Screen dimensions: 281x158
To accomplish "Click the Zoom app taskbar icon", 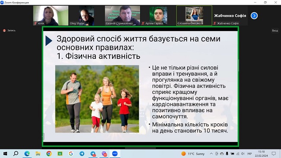I will [115, 154].
